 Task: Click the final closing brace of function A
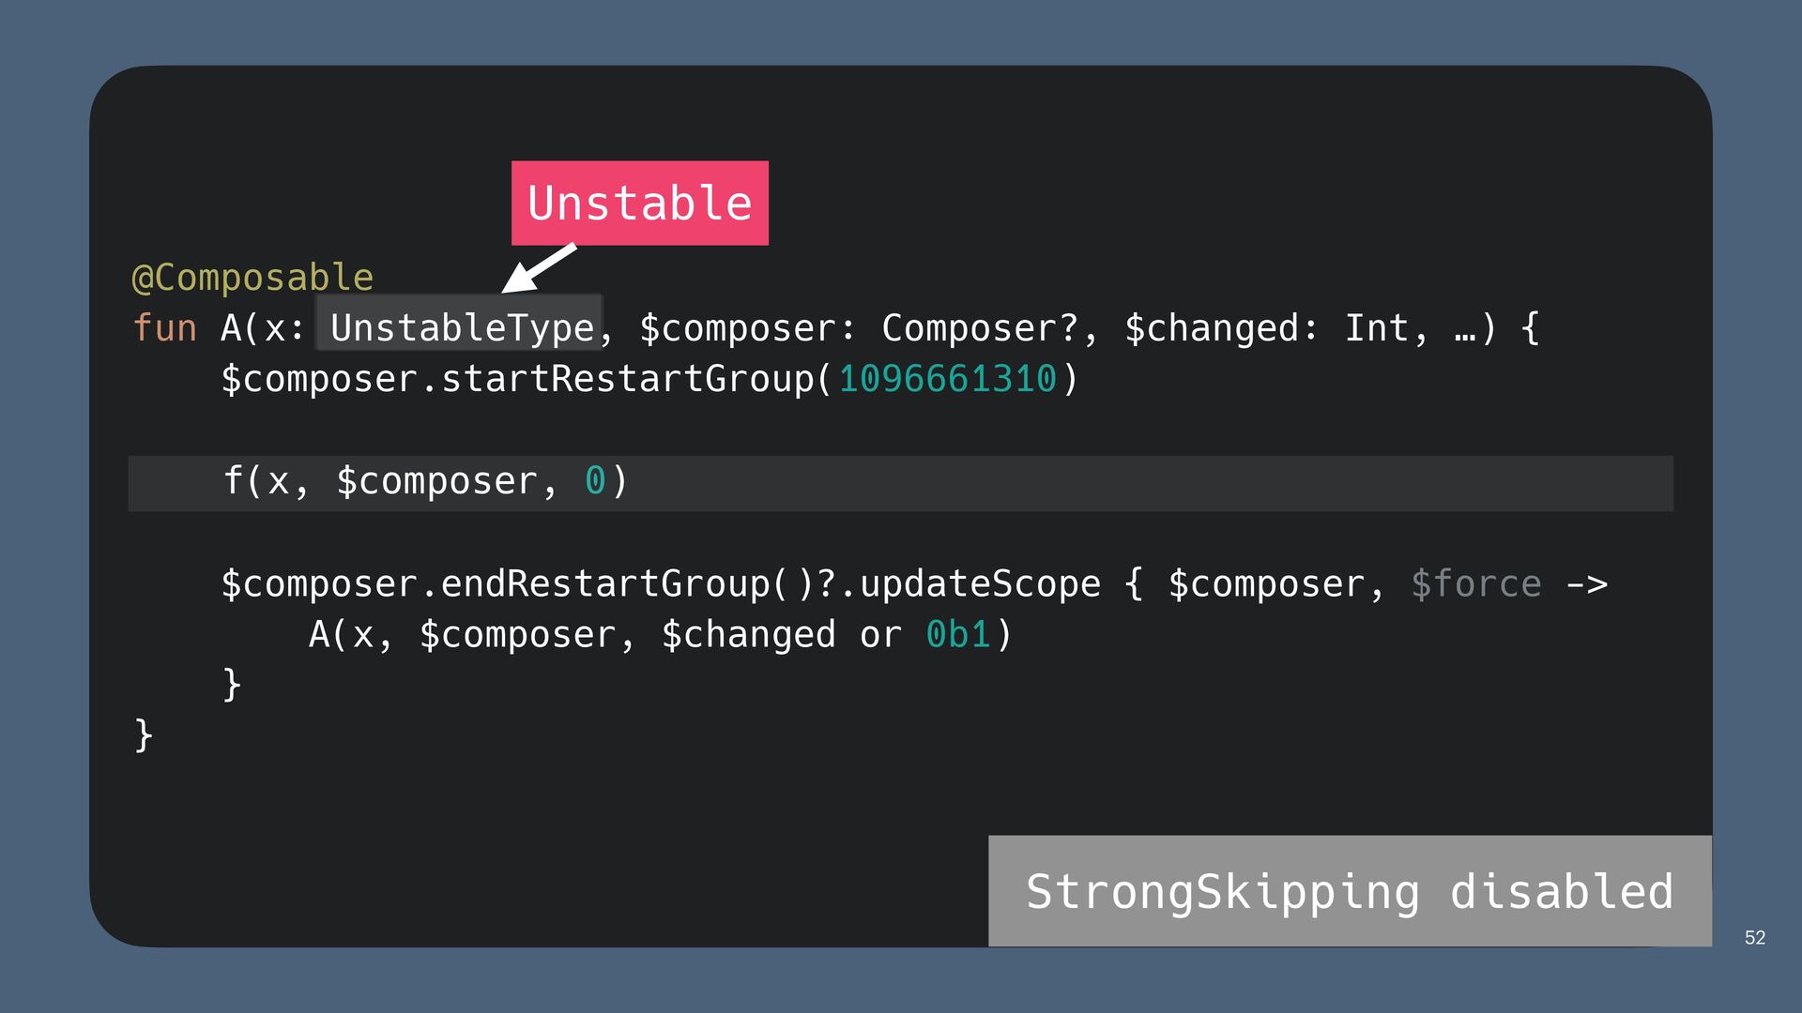[x=144, y=734]
